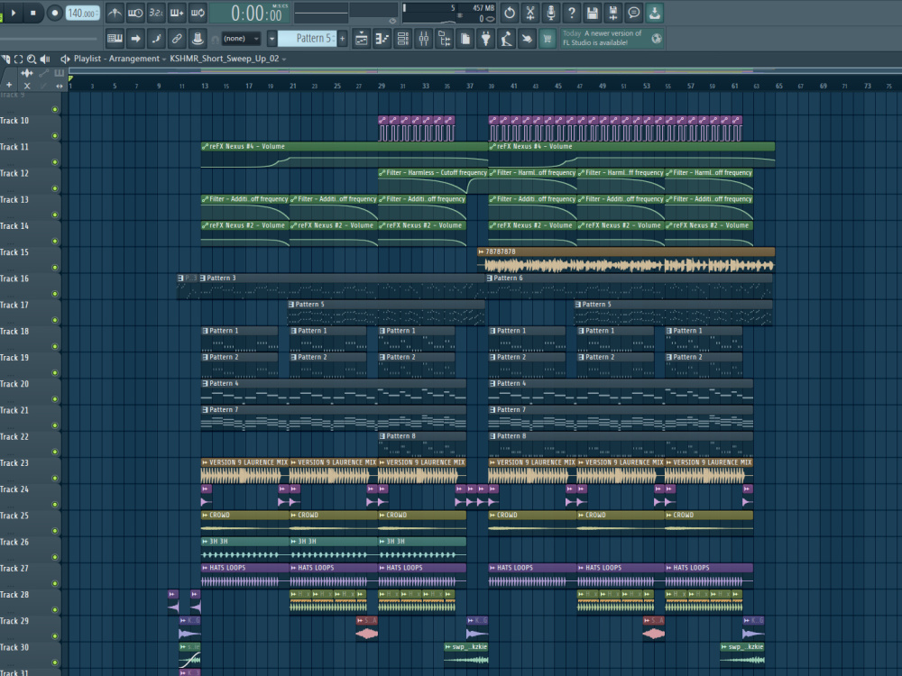Click bar 29 on the timeline ruler

381,86
